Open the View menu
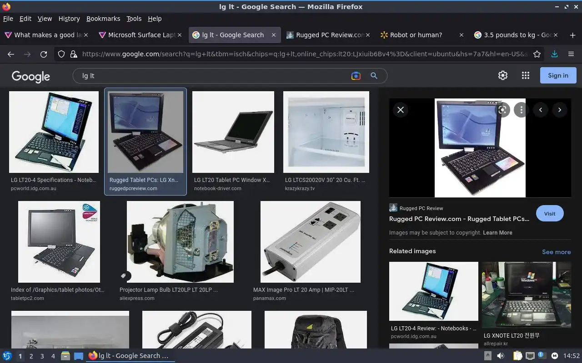Viewport: 582px width, 363px height. (x=45, y=19)
